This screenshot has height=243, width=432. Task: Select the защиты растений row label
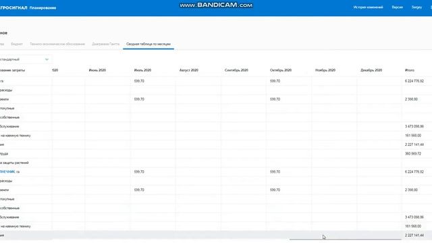(14, 163)
